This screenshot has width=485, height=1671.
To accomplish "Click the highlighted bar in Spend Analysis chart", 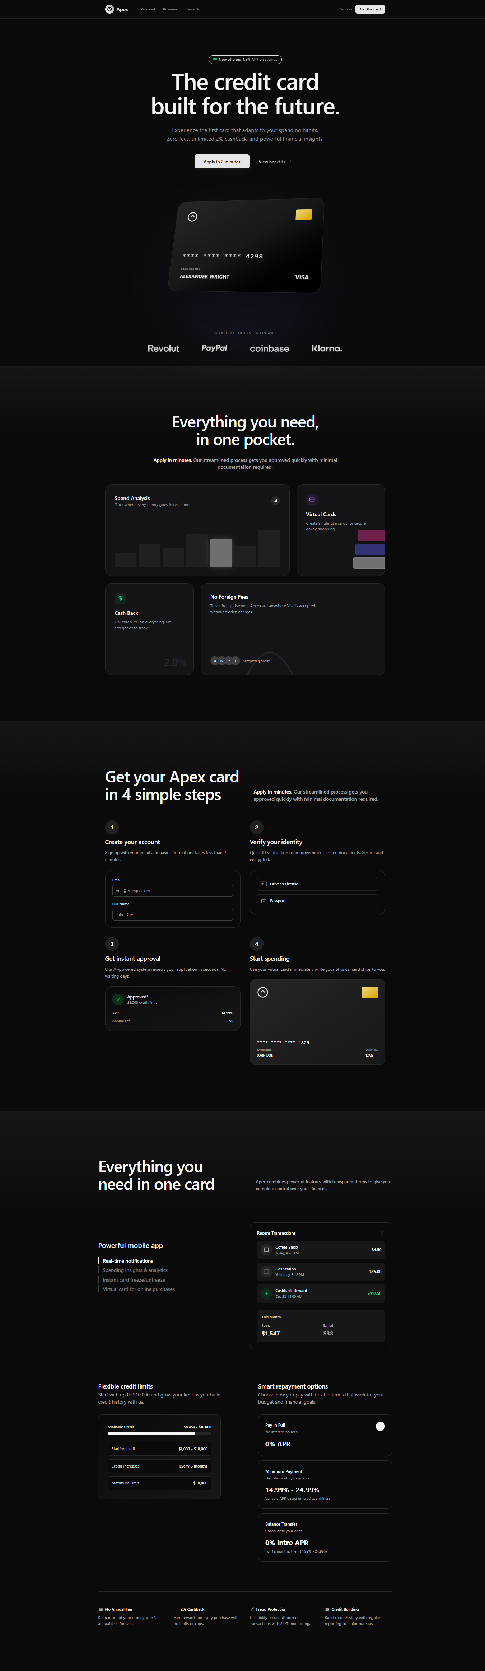I will (x=221, y=553).
